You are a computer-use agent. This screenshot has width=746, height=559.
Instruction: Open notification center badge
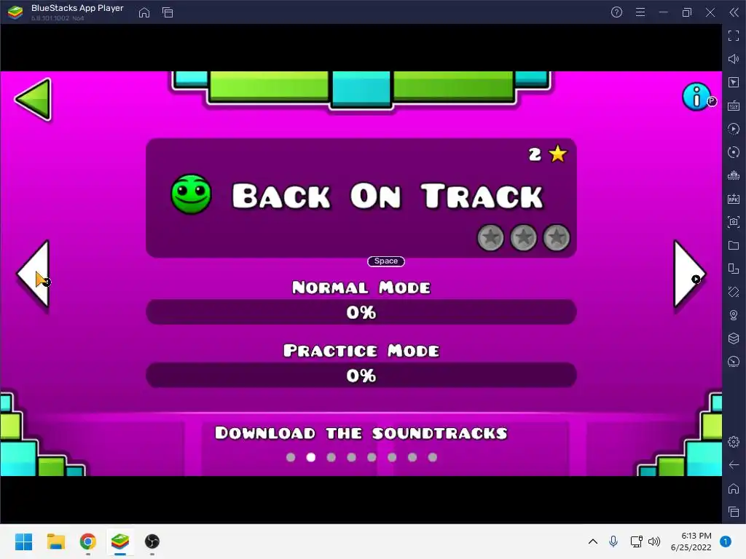[726, 542]
